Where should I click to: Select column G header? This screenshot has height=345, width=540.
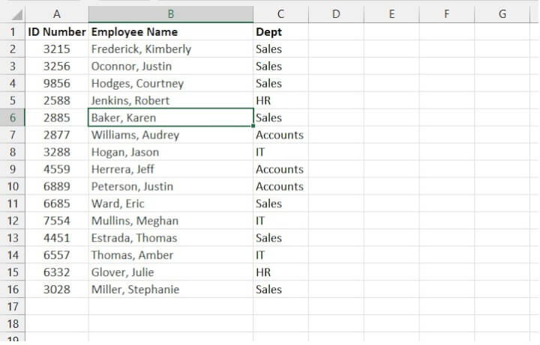[502, 14]
